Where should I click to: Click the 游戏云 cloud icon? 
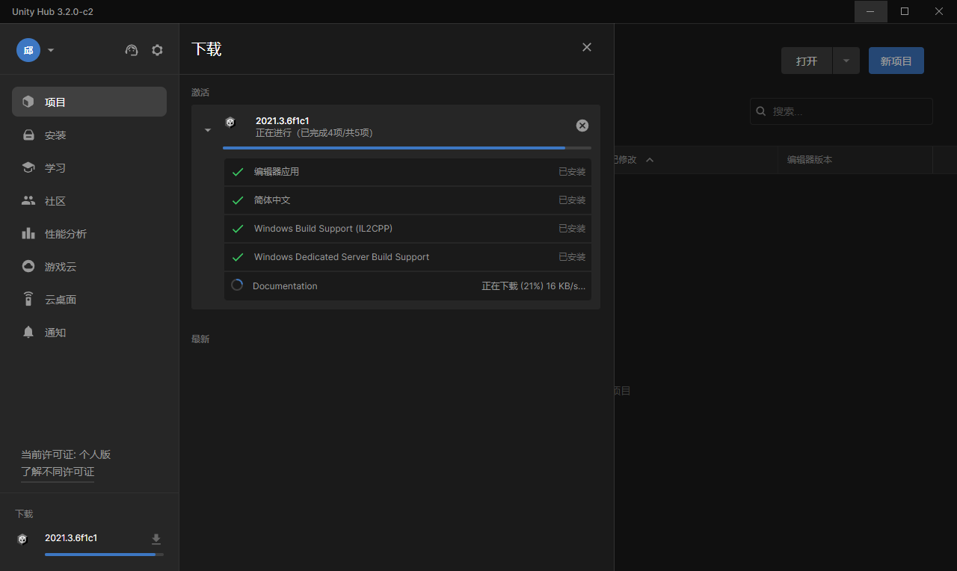[28, 266]
